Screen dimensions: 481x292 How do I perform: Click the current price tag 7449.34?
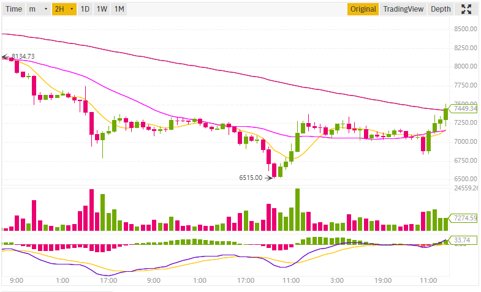tap(464, 108)
